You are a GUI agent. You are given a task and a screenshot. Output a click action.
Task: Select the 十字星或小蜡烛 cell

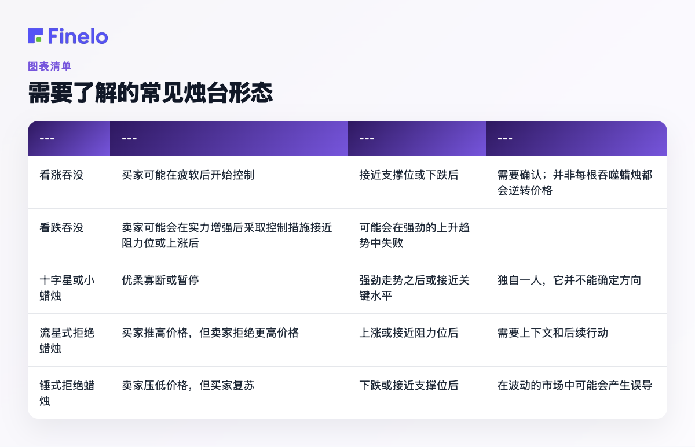click(69, 287)
